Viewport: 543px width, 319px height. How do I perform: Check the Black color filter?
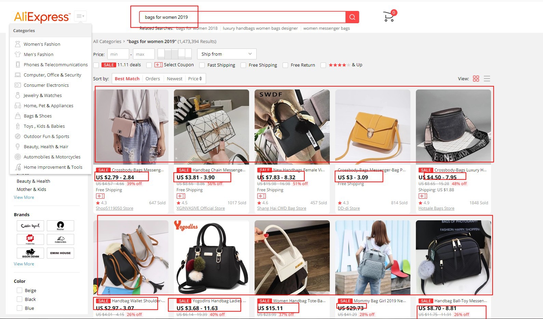click(19, 299)
